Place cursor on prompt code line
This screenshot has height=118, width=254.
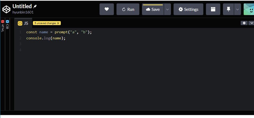(59, 32)
